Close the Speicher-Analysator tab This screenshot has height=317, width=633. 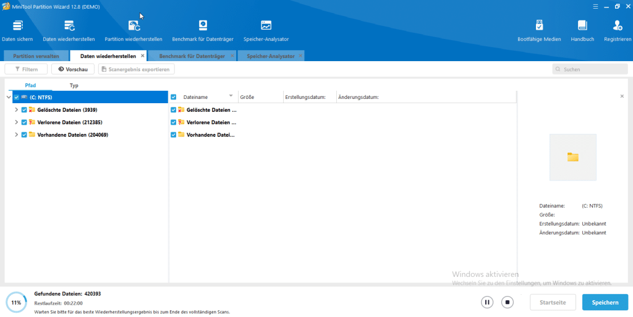pyautogui.click(x=300, y=56)
